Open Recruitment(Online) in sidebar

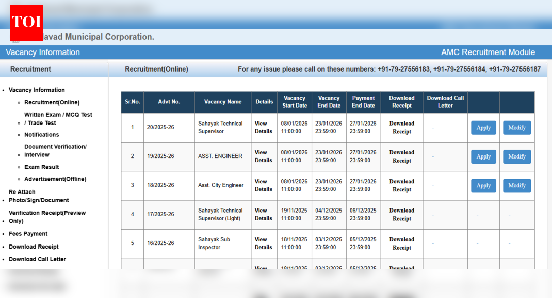(x=52, y=102)
